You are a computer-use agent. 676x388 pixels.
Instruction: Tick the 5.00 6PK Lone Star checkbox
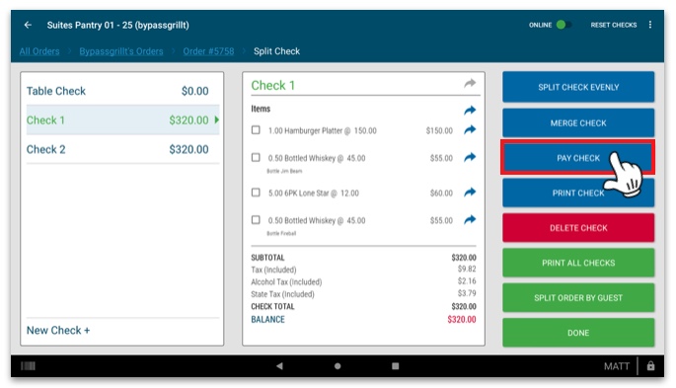[x=256, y=193]
